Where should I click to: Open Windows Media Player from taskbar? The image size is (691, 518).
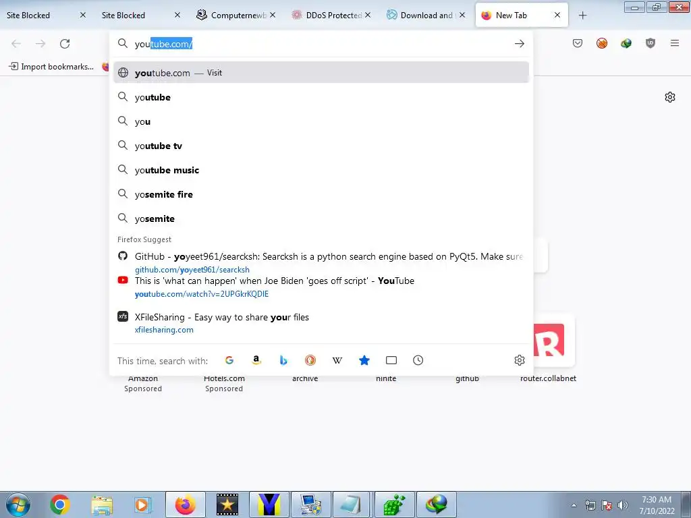coord(142,505)
